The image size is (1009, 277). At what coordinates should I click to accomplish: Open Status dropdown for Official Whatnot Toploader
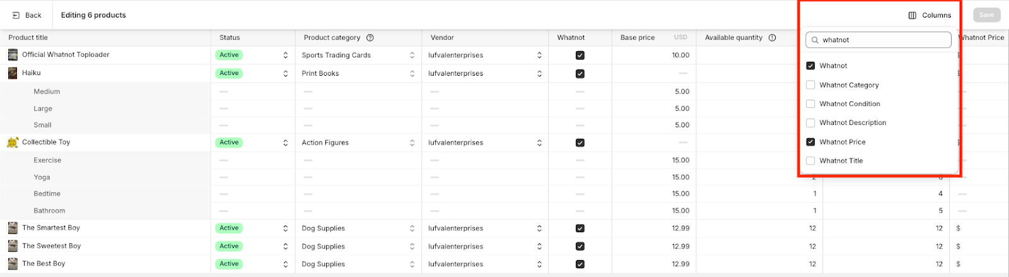(285, 55)
